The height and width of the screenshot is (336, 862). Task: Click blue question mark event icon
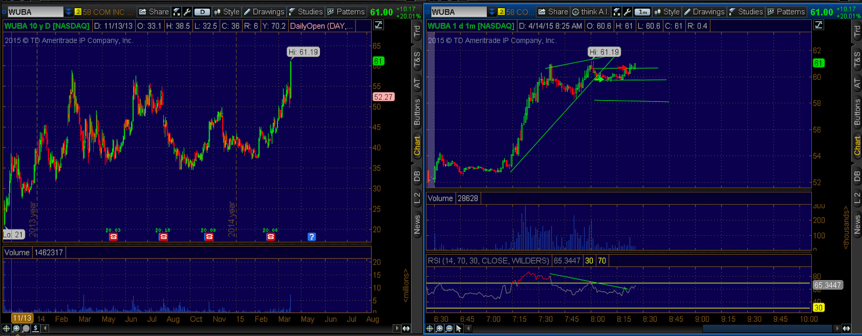click(x=311, y=237)
